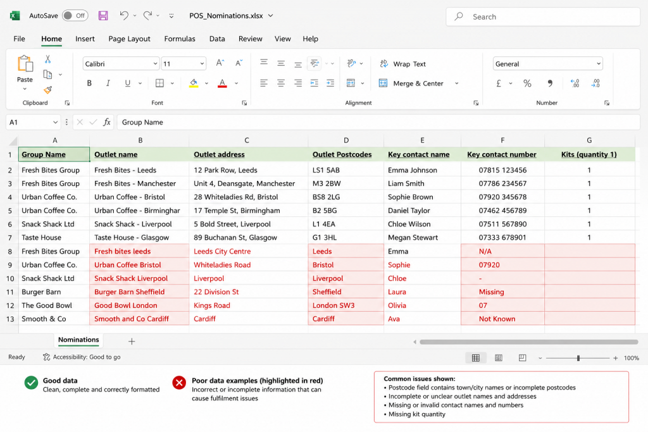Click the Format Painter brush icon
Screen dimensions: 648x432
click(x=48, y=90)
